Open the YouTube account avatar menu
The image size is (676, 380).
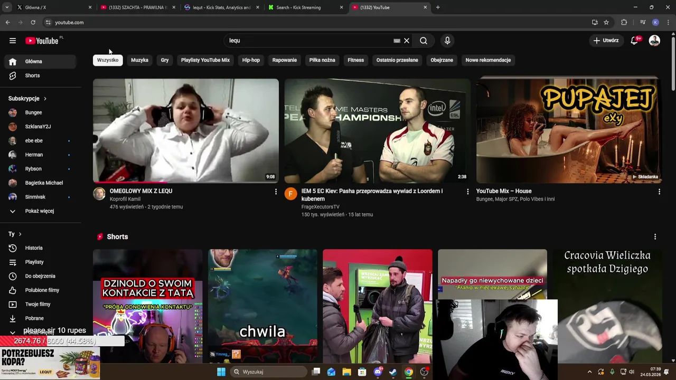[654, 41]
